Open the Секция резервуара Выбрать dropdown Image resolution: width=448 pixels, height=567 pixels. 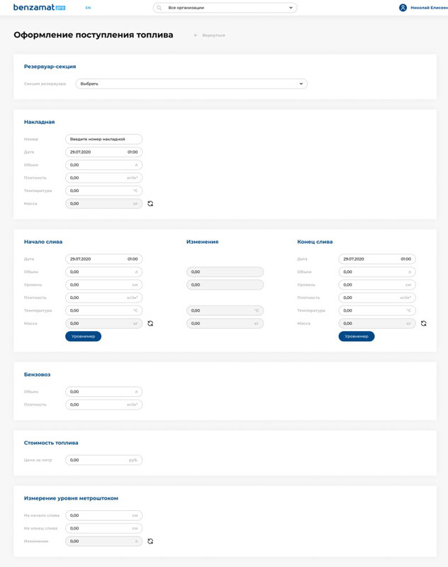tap(191, 84)
